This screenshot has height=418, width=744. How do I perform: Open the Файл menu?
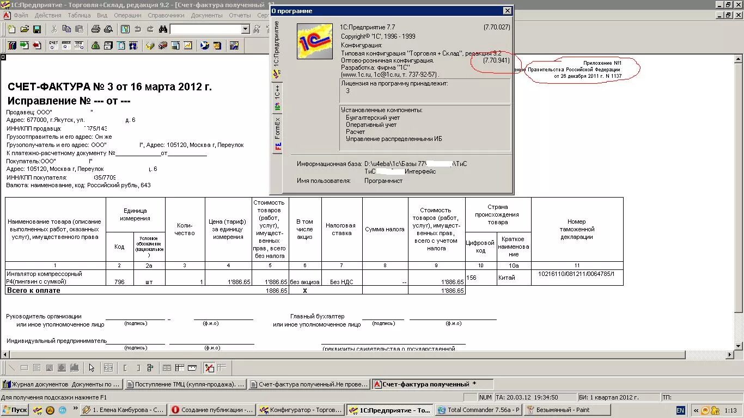pos(21,15)
